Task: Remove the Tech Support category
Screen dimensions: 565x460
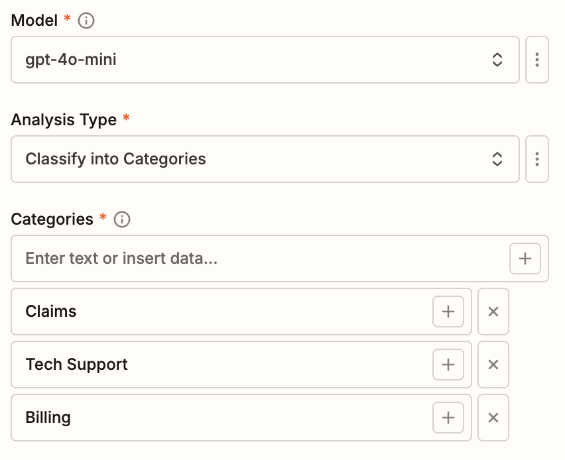Action: point(493,365)
